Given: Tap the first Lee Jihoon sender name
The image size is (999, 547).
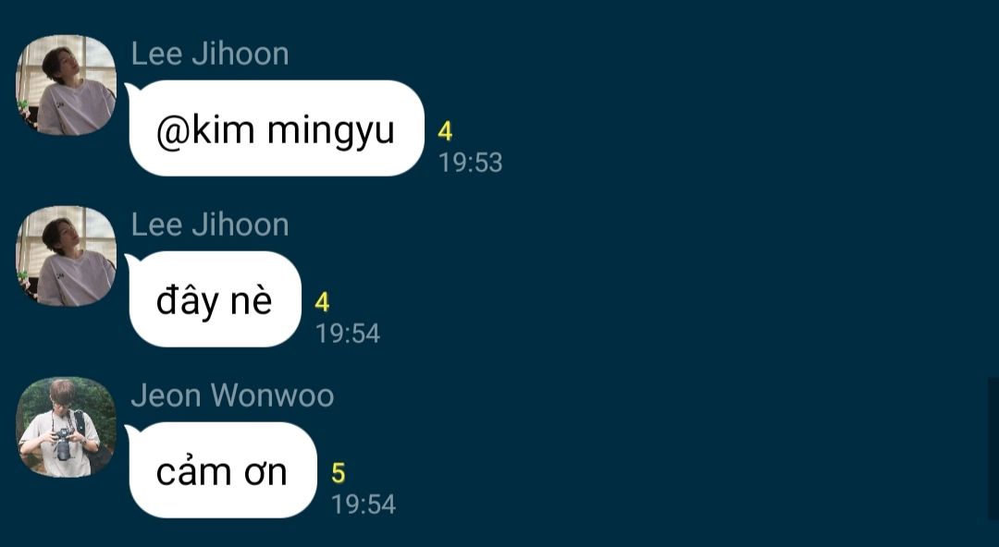Looking at the screenshot, I should (x=210, y=55).
